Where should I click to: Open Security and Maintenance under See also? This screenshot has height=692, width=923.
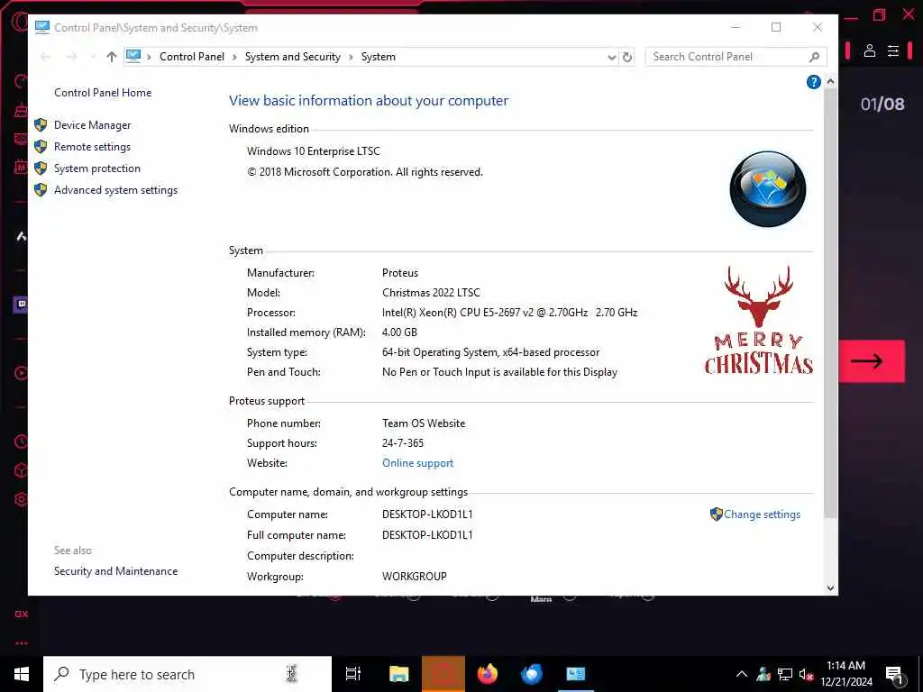point(116,570)
